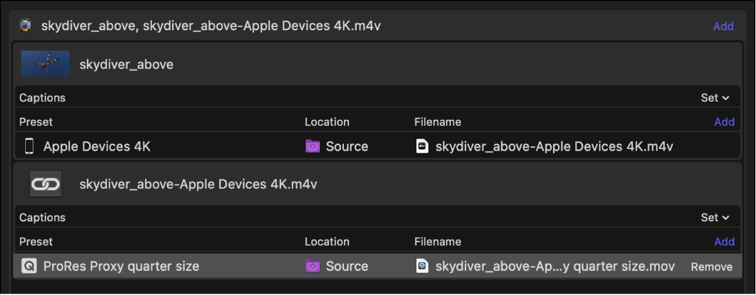Click the mov file icon beside filename

point(422,266)
